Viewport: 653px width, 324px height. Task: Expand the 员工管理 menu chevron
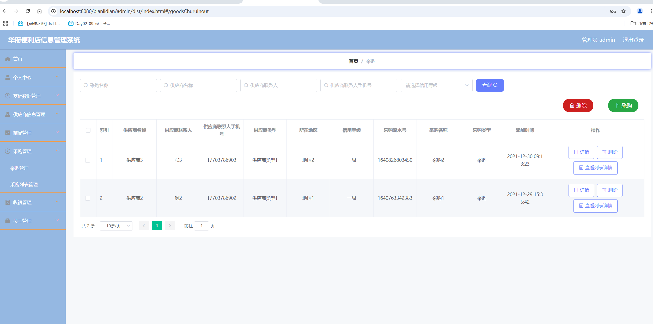pyautogui.click(x=57, y=221)
